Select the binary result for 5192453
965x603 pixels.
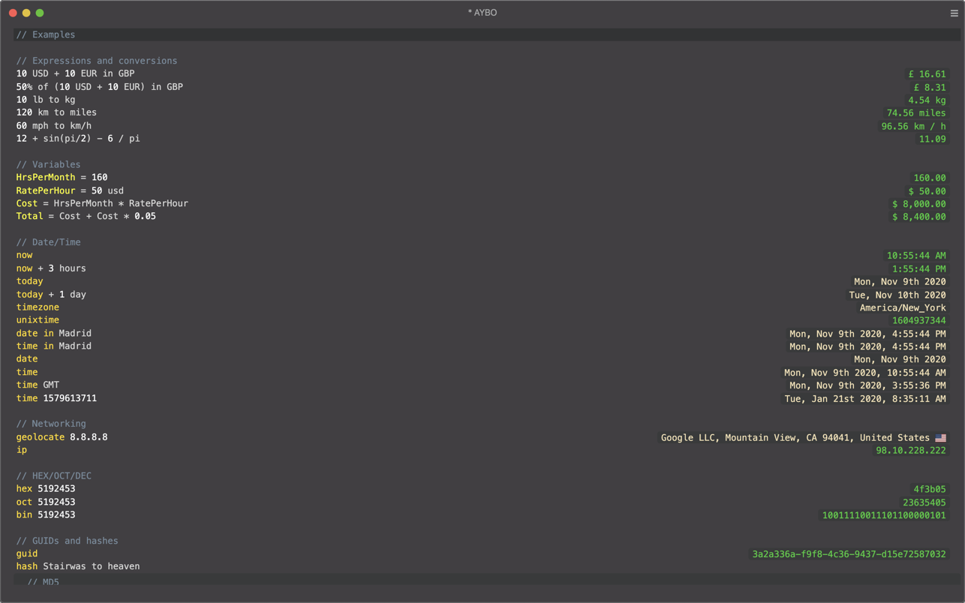pos(883,515)
